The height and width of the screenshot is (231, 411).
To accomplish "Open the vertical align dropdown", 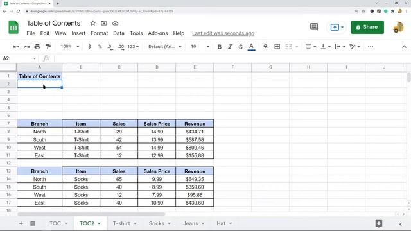I will [x=326, y=47].
